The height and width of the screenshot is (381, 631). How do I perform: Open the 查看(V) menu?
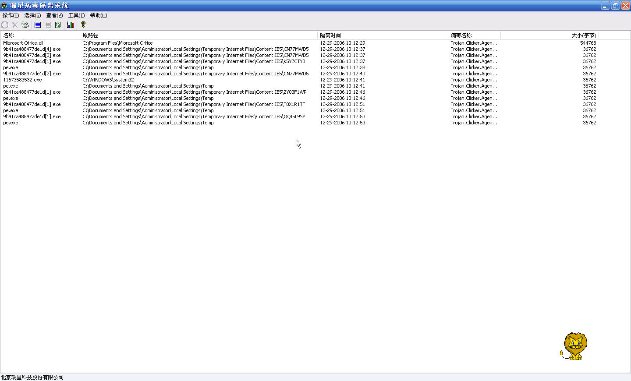(x=54, y=15)
